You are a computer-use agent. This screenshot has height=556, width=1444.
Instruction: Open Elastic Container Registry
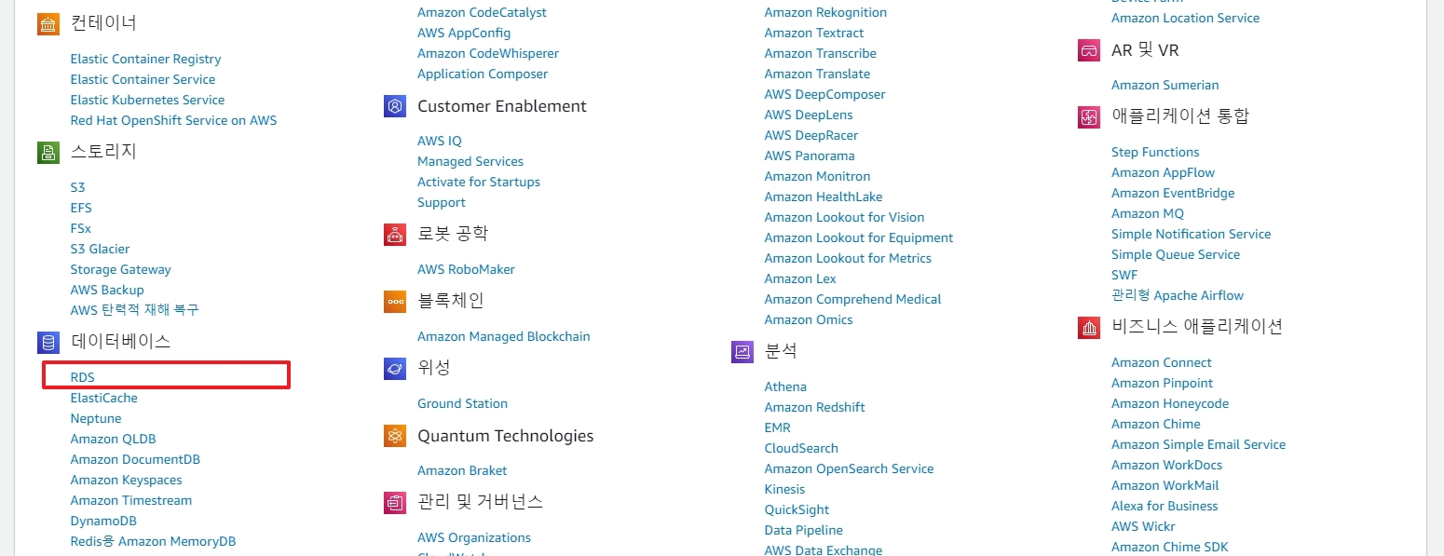click(145, 59)
